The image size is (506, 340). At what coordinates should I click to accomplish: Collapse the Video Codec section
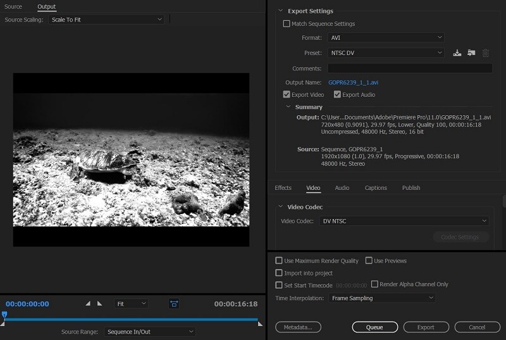point(281,206)
